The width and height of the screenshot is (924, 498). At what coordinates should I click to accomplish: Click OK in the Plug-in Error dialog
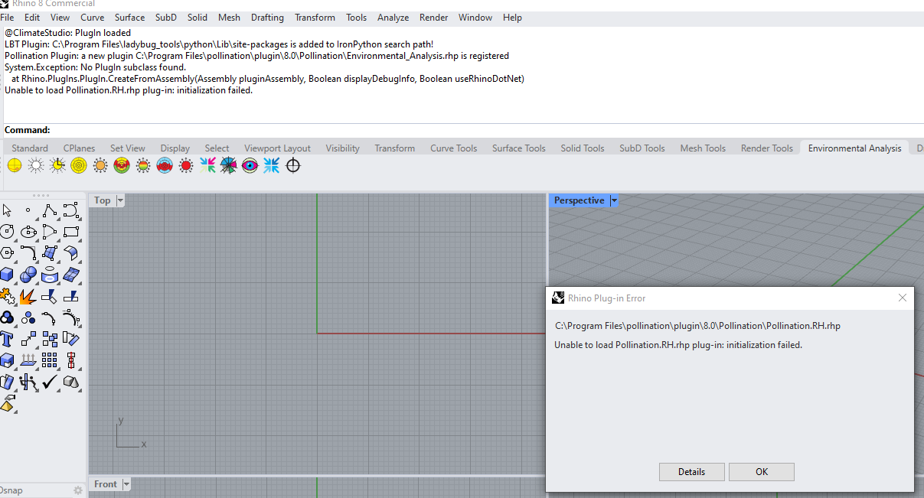762,472
